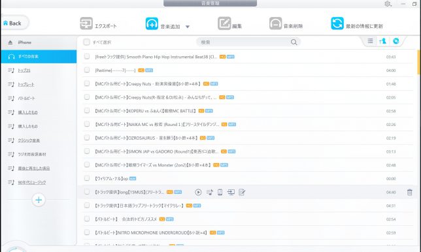The image size is (421, 252).
Task: Check the NITRO MICROPHONE UNDERGROUND track checkbox
Action: (x=87, y=232)
